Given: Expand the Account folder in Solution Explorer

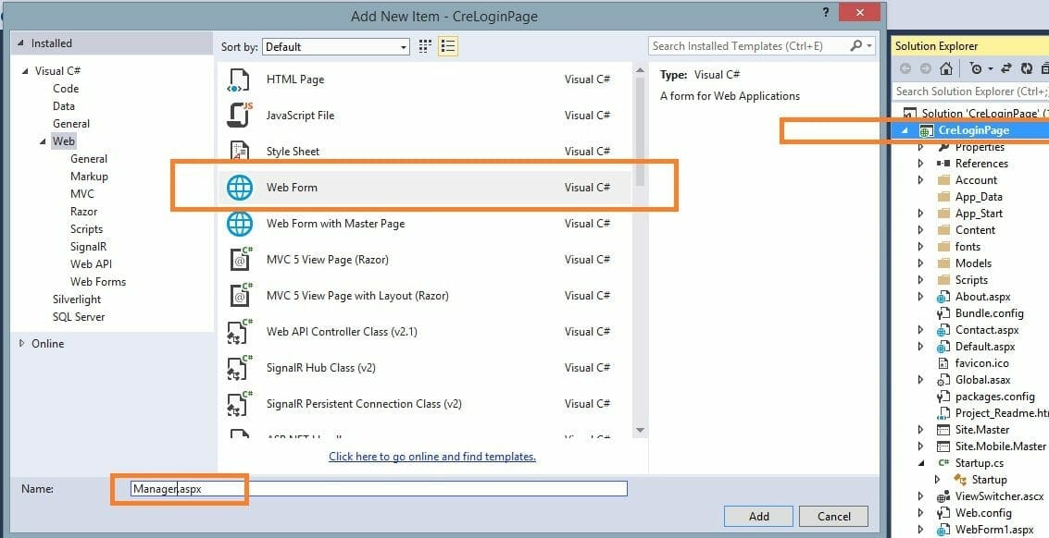Looking at the screenshot, I should coord(920,180).
